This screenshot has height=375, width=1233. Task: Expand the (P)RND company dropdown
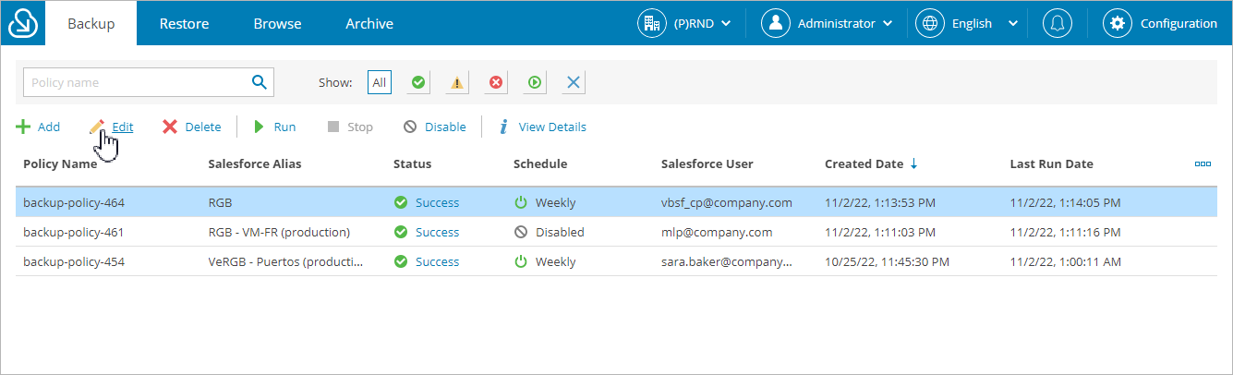coord(685,23)
